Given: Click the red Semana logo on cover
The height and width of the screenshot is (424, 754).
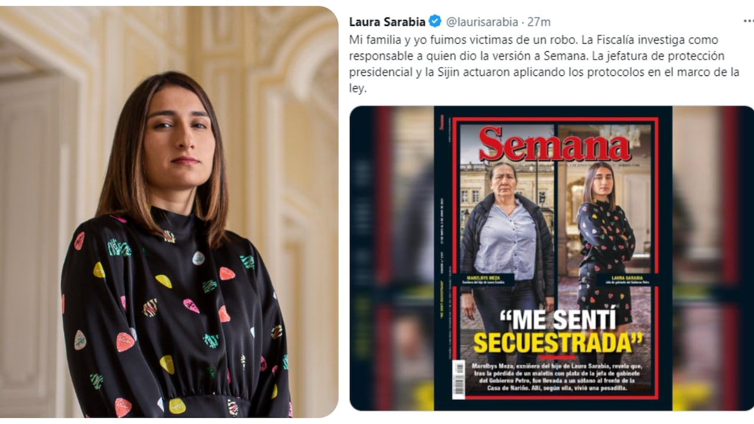Looking at the screenshot, I should [554, 144].
